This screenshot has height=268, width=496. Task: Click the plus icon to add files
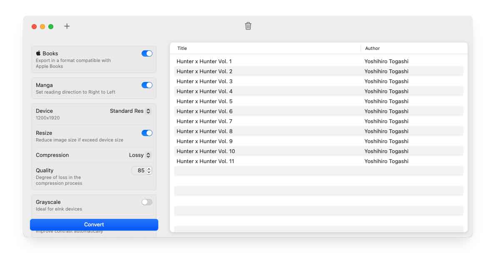[67, 26]
